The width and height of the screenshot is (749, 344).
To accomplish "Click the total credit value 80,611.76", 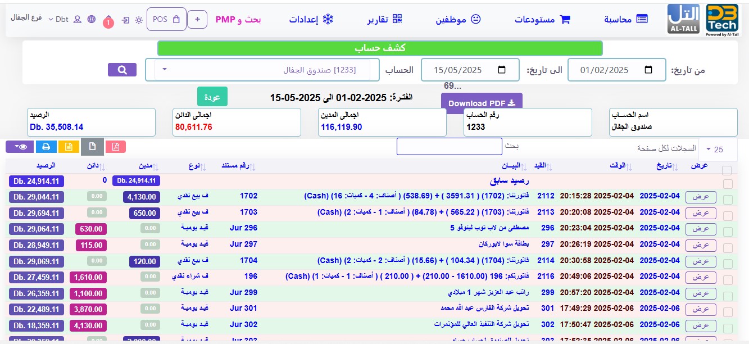I will tap(194, 127).
